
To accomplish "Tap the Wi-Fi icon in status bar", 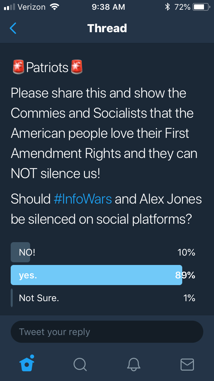I will tap(54, 7).
